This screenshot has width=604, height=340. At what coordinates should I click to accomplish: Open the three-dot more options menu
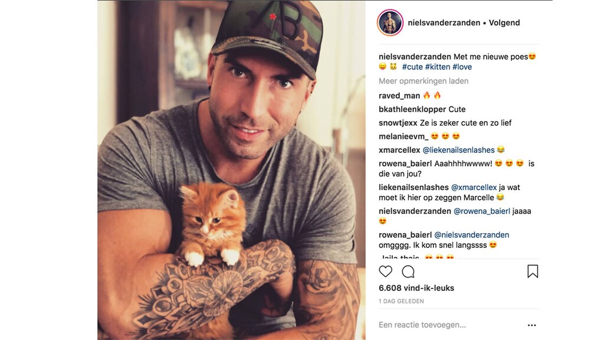(531, 325)
